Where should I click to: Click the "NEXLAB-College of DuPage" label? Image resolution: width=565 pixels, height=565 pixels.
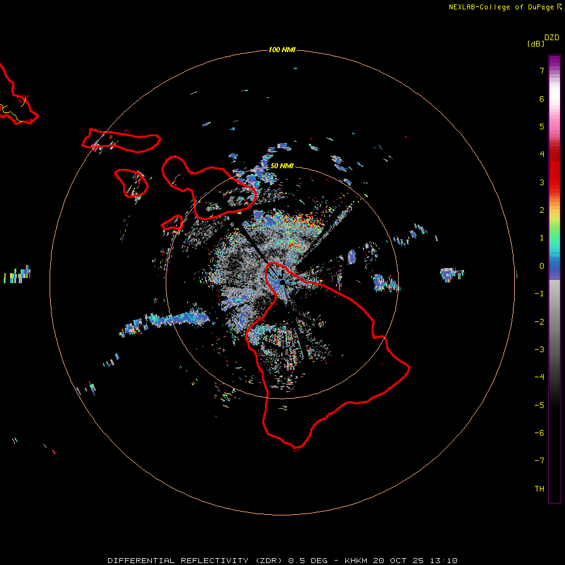coord(501,7)
